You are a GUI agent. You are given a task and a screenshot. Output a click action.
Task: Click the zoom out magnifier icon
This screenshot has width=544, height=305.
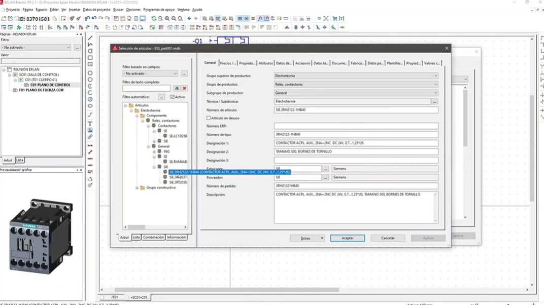(174, 18)
